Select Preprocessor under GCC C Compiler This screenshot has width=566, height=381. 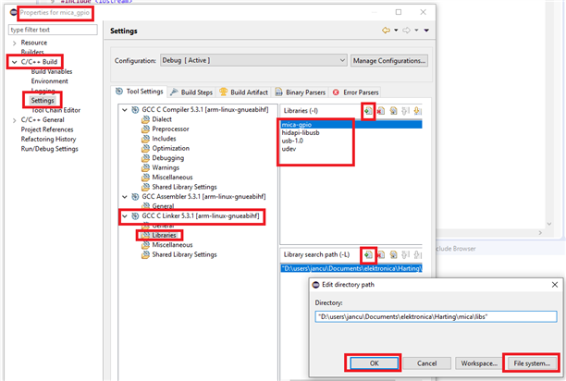170,129
